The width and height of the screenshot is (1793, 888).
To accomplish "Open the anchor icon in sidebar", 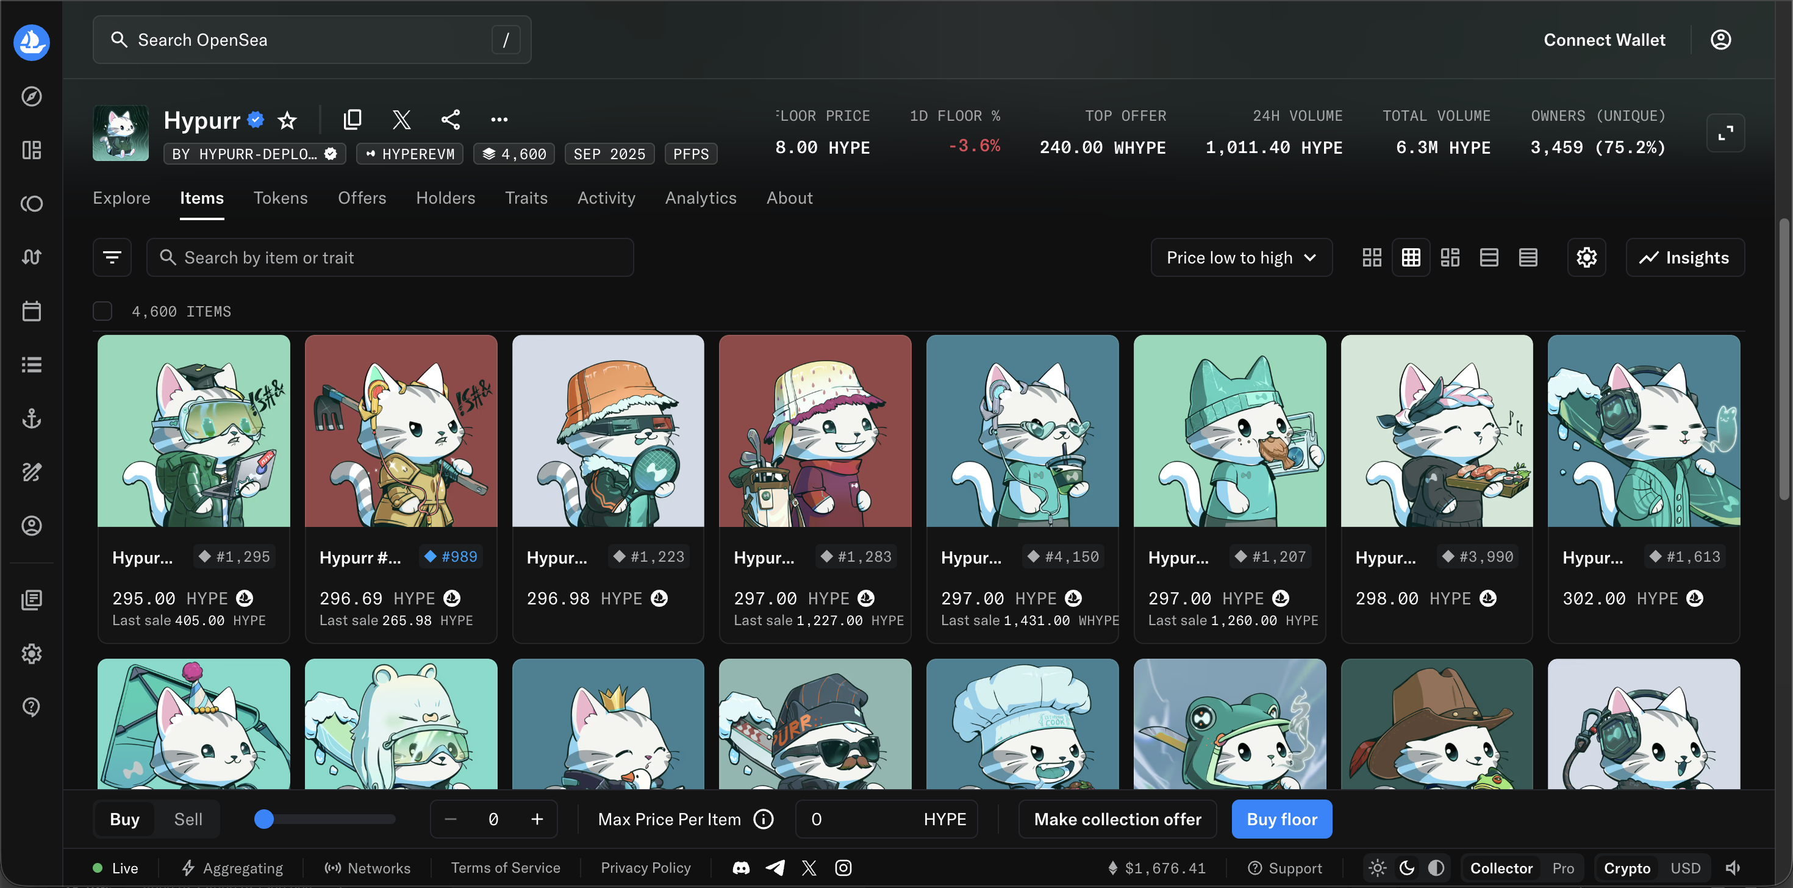I will click(31, 418).
